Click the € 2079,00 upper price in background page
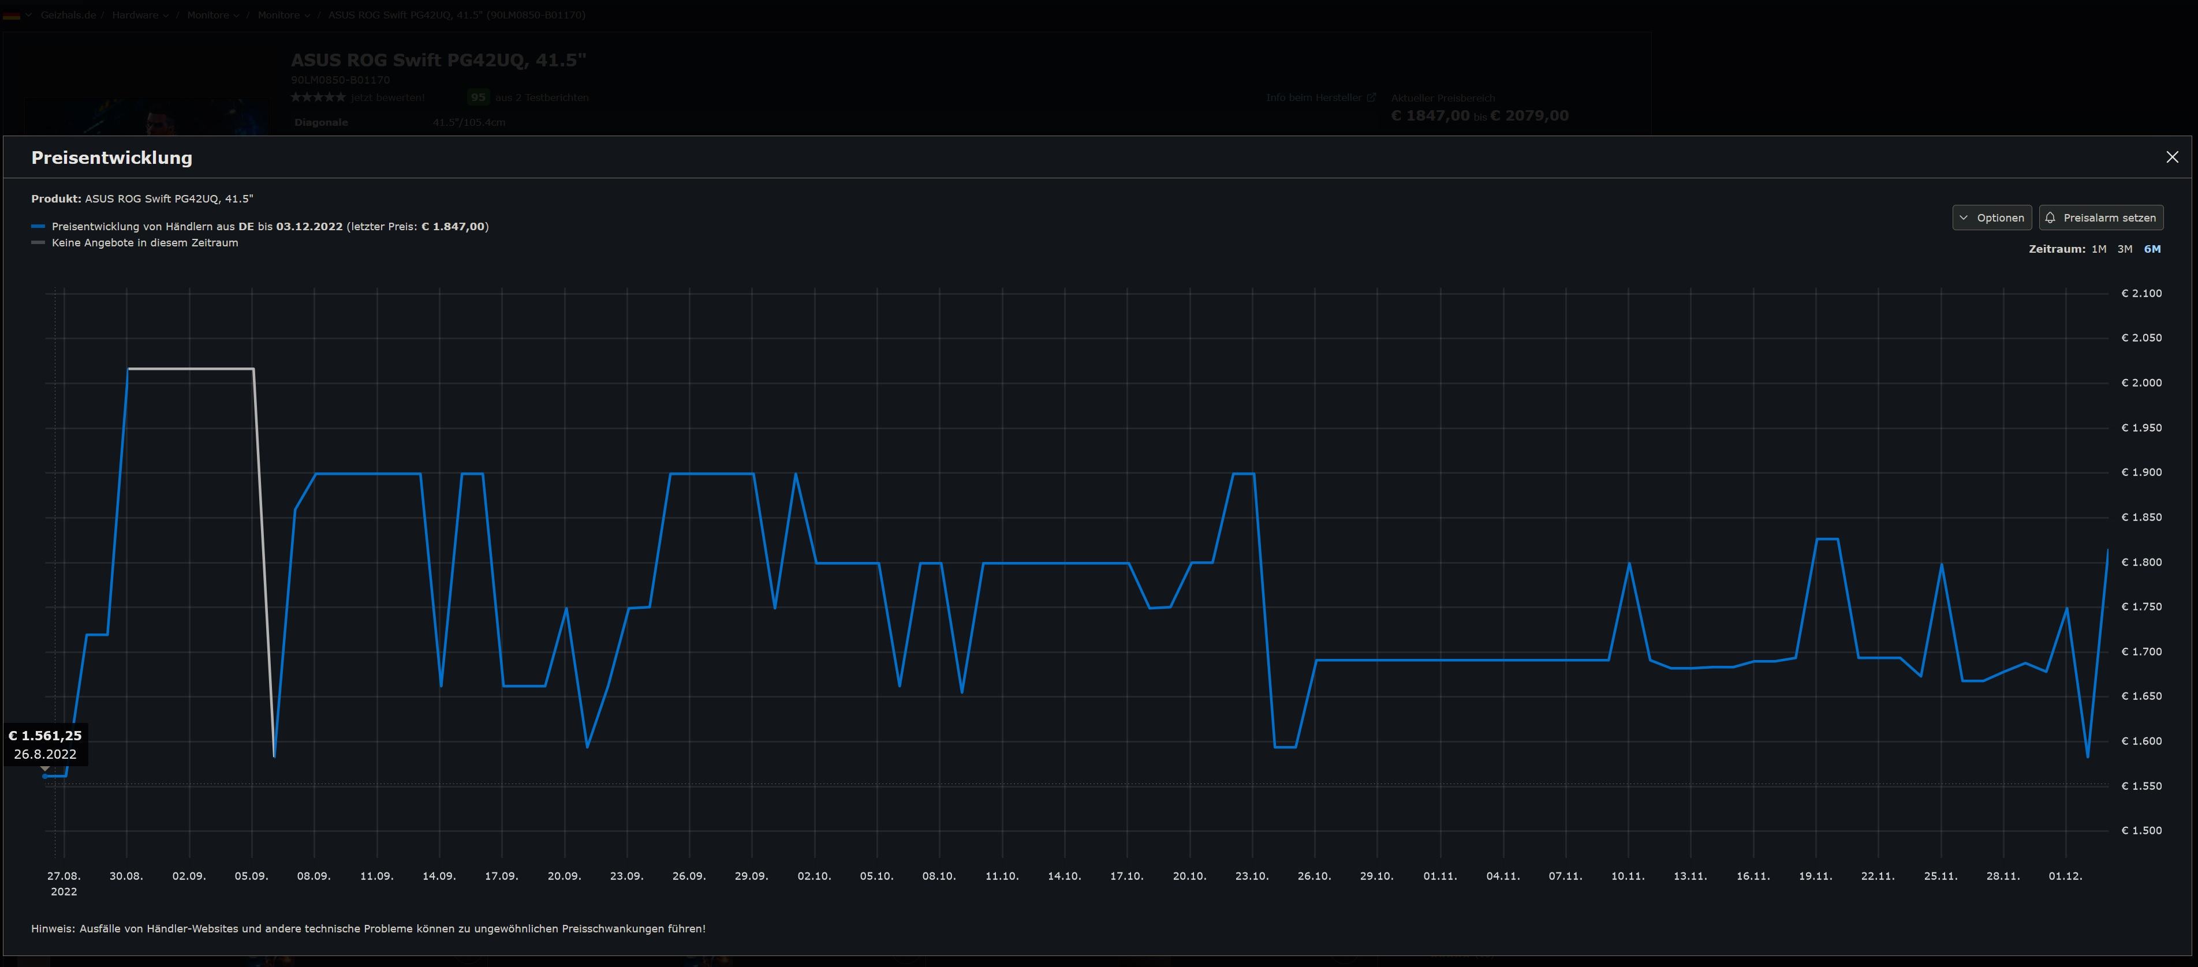Screen dimensions: 2198x967 pos(1529,116)
